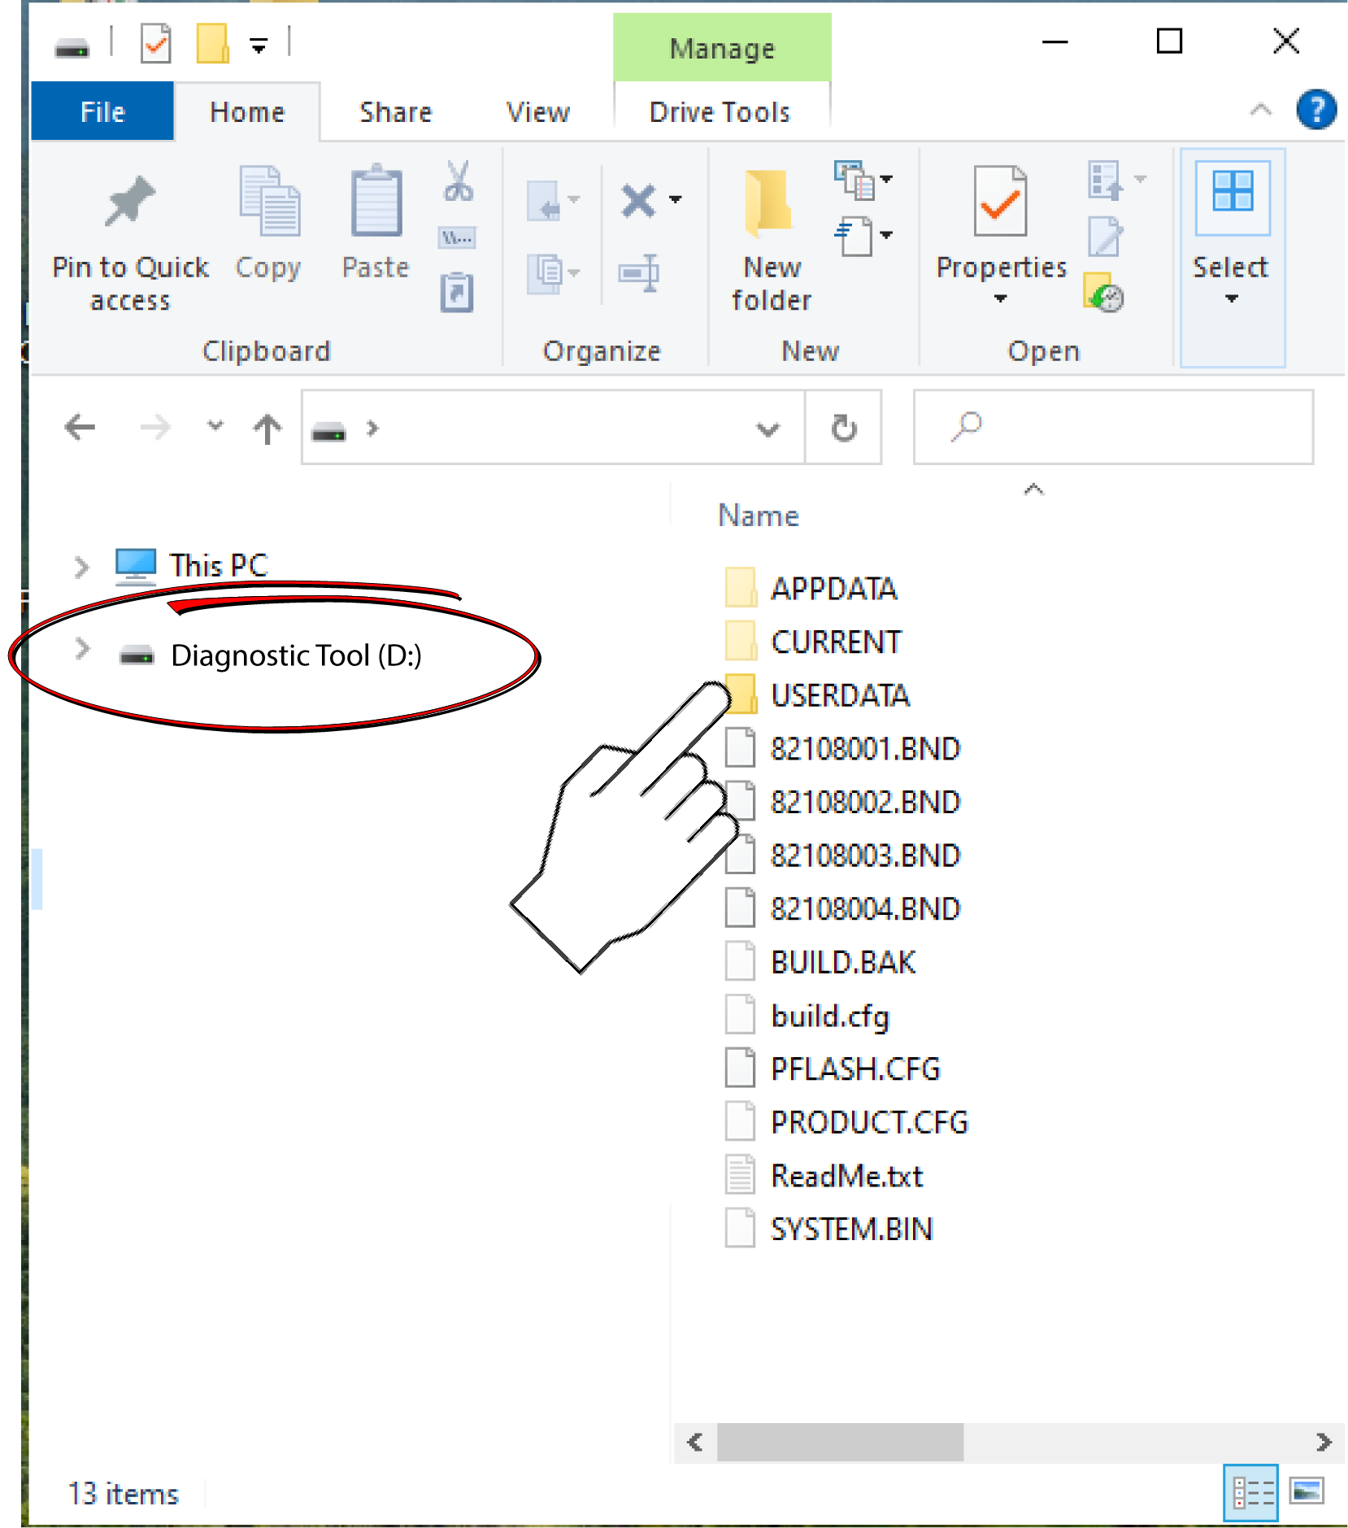This screenshot has height=1528, width=1348.
Task: Click the Rename icon in Organize
Action: 639,273
